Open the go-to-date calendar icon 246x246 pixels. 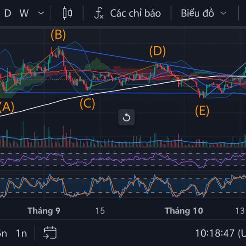point(50,232)
